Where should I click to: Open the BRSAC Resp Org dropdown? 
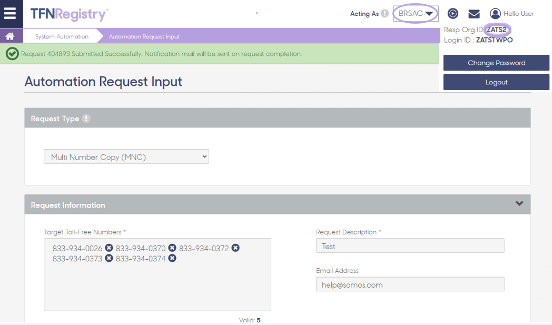[416, 13]
